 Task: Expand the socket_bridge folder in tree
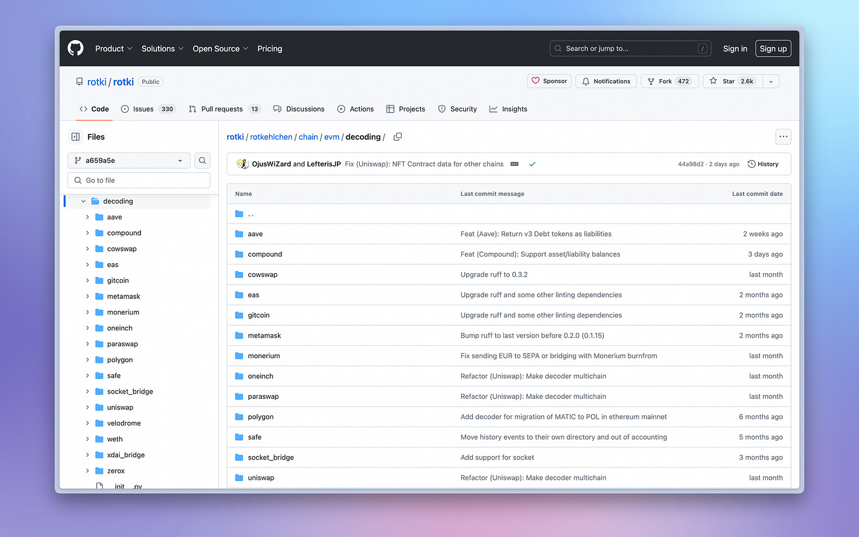pos(87,391)
